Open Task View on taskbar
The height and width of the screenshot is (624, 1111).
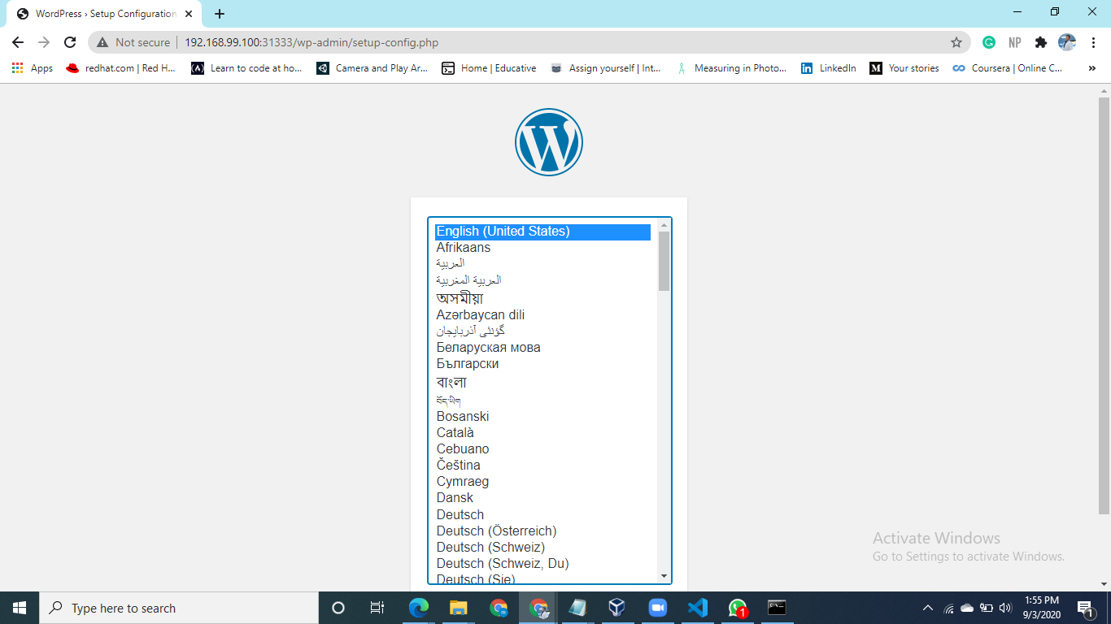377,608
